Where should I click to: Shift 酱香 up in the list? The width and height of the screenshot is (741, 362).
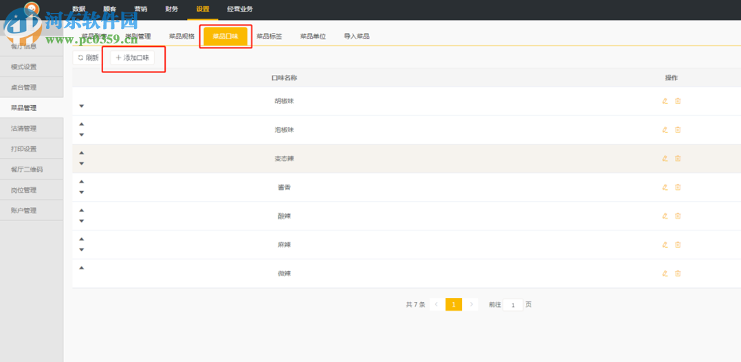(x=81, y=182)
